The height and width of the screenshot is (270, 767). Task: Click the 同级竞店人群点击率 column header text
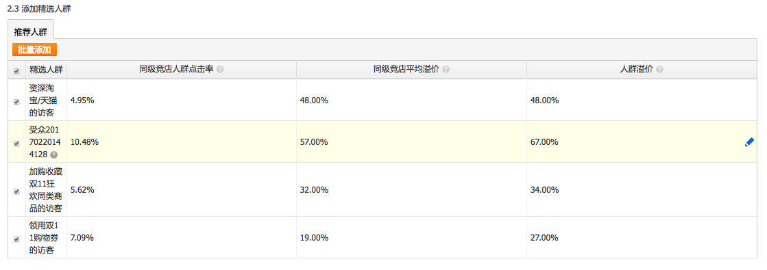177,70
